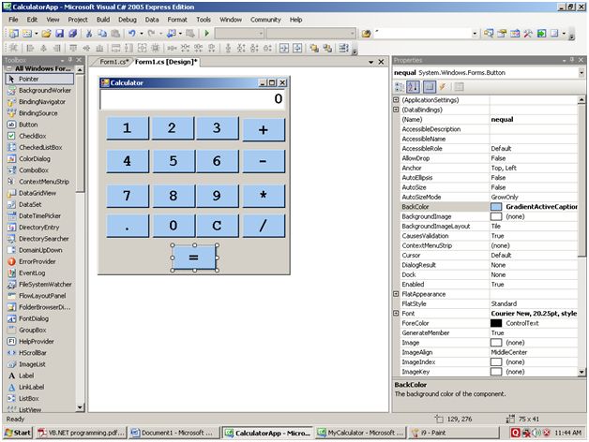Open the active files dropdown arrow beside tabs
Image resolution: width=589 pixels, height=442 pixels.
coord(371,62)
